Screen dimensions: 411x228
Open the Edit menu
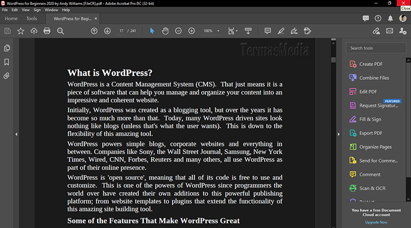[x=15, y=10]
